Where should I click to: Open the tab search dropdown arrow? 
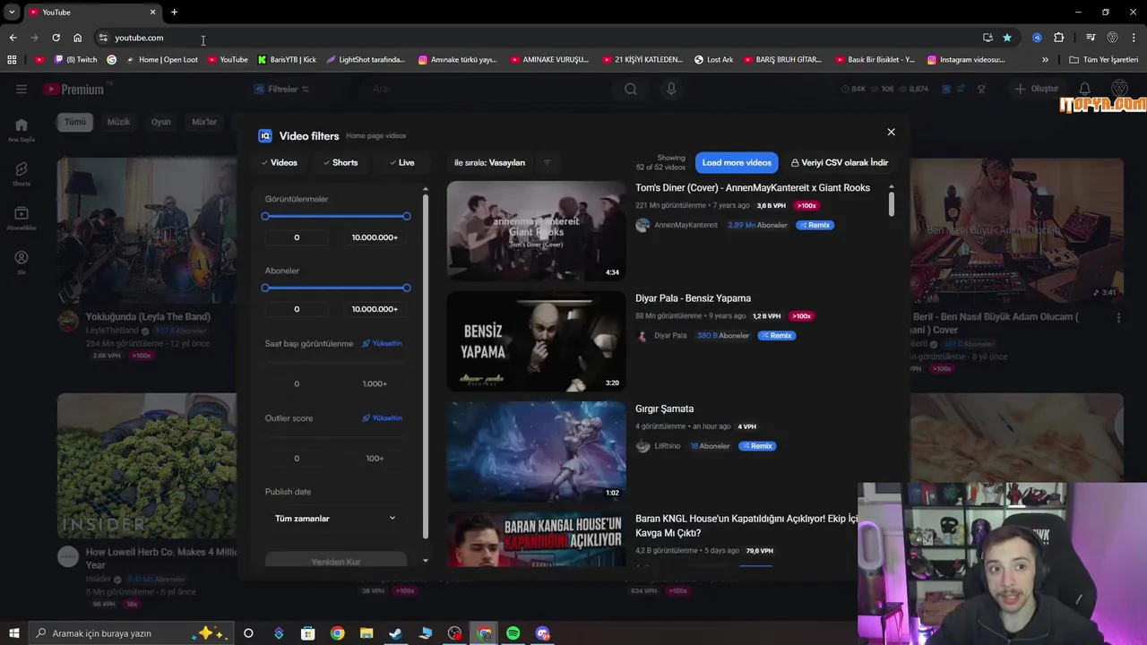[x=12, y=12]
